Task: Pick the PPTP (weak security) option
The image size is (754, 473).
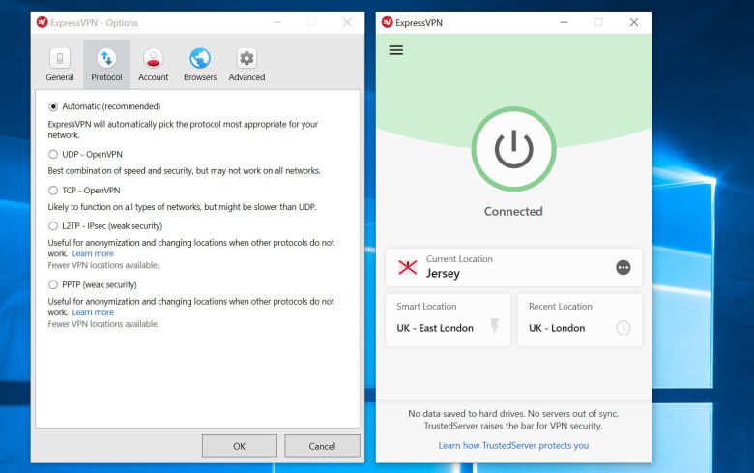Action: (x=53, y=285)
